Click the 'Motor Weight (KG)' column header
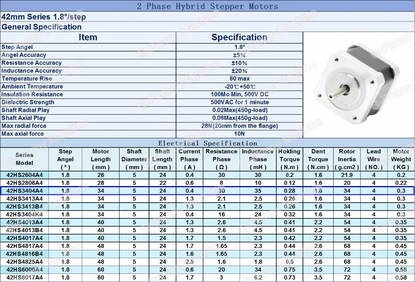 click(401, 159)
